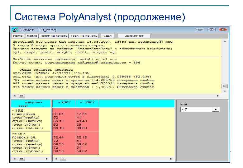The image size is (243, 168).
Task: Click the < 15.5 row label
Action: 18,110
